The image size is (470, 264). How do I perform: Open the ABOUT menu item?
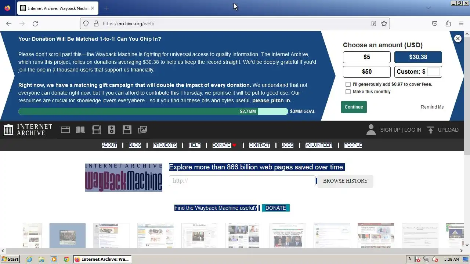(109, 145)
